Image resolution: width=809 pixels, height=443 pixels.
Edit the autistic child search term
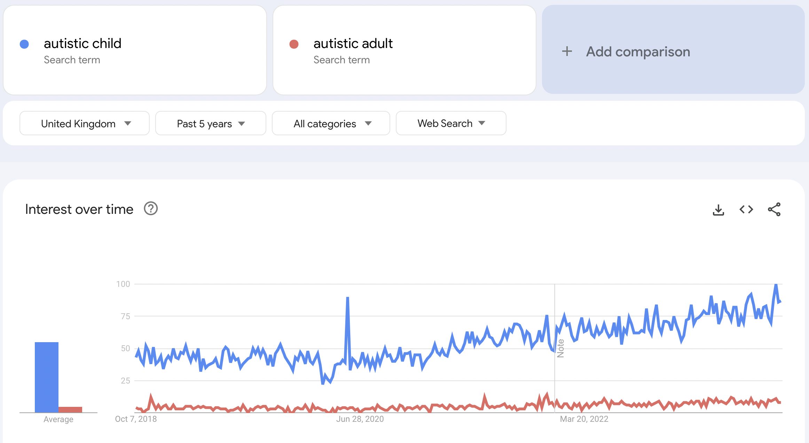tap(83, 44)
